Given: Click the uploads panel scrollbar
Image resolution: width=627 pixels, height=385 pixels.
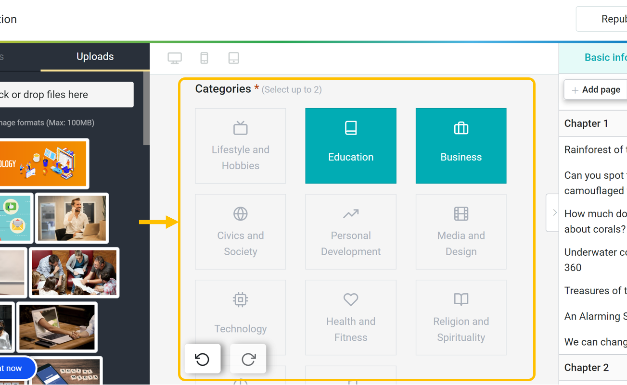Looking at the screenshot, I should click(146, 108).
